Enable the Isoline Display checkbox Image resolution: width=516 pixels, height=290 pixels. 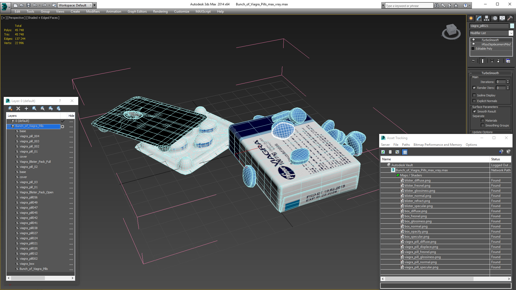click(x=474, y=95)
